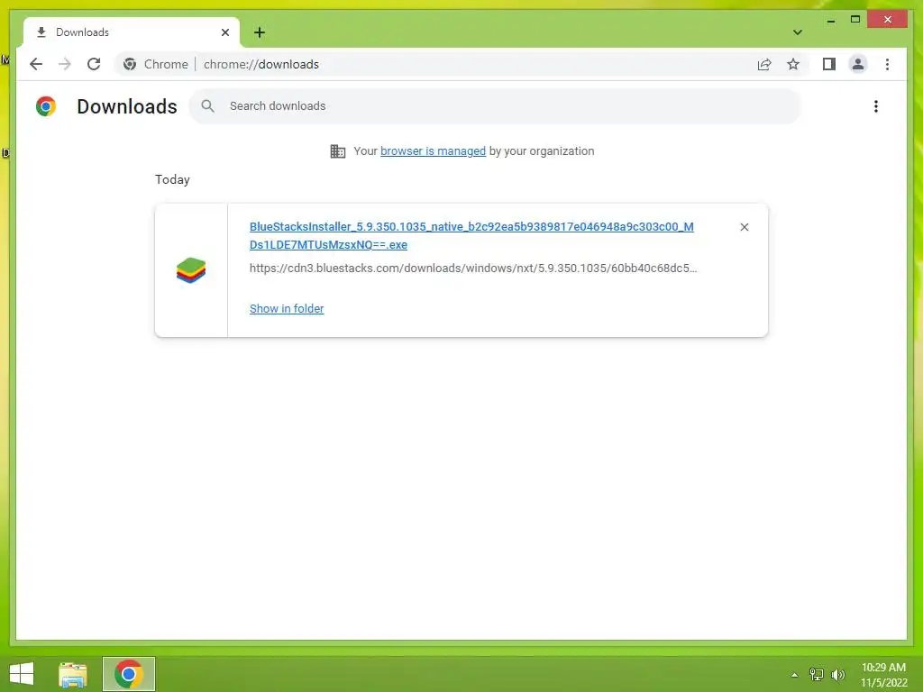Share this page via share icon
Viewport: 923px width, 692px height.
point(764,64)
